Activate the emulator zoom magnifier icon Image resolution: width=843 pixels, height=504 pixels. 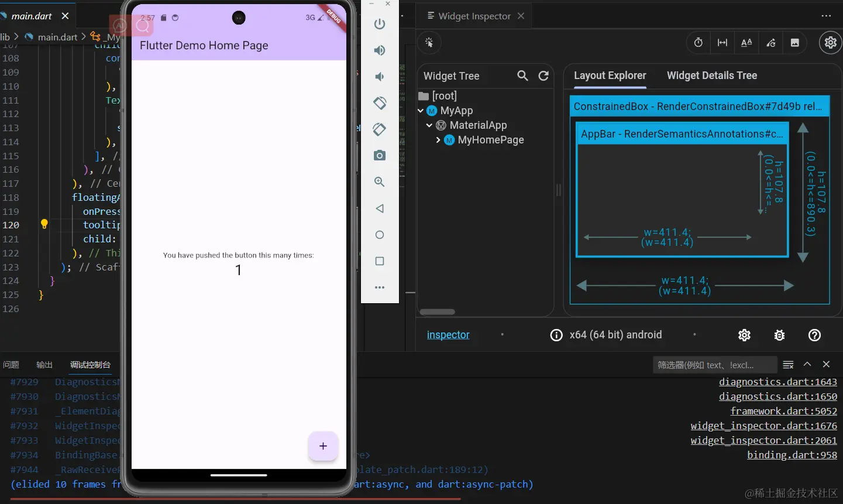[380, 182]
